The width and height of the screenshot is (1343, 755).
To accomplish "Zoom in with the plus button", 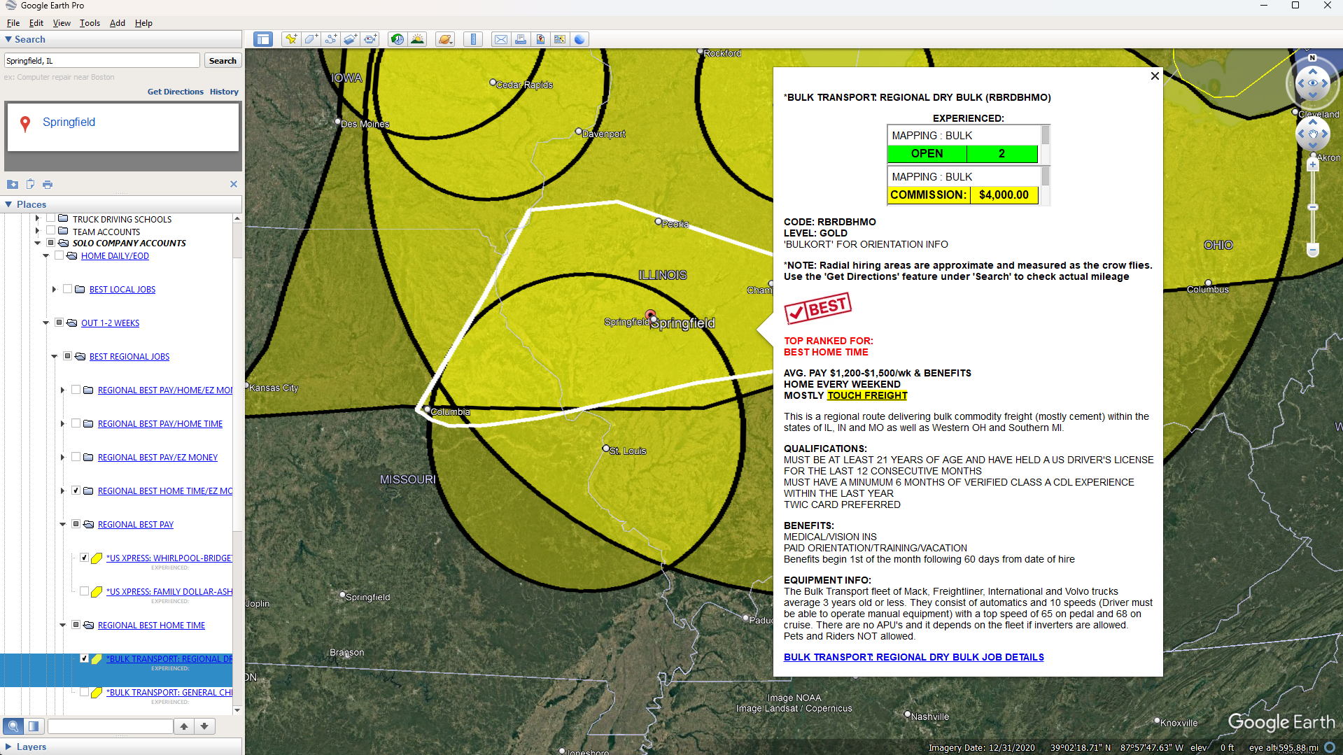I will tap(1313, 165).
